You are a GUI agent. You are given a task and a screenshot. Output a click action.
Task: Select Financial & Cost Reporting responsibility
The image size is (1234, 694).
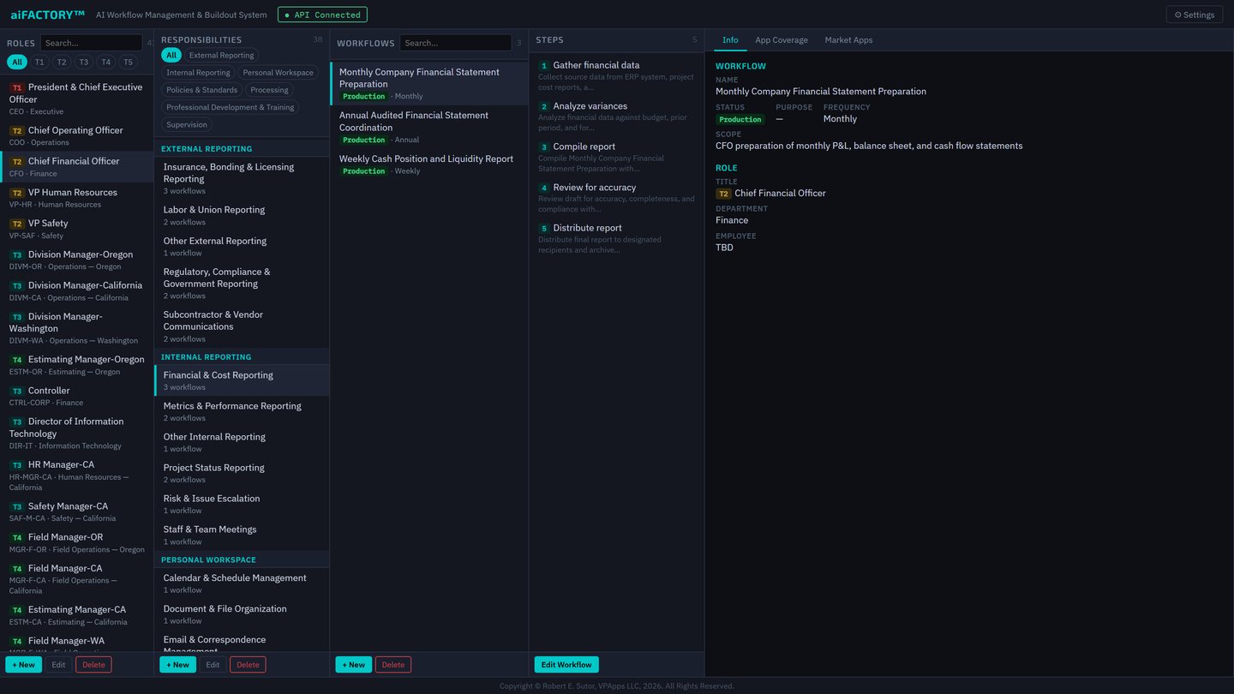click(x=242, y=380)
